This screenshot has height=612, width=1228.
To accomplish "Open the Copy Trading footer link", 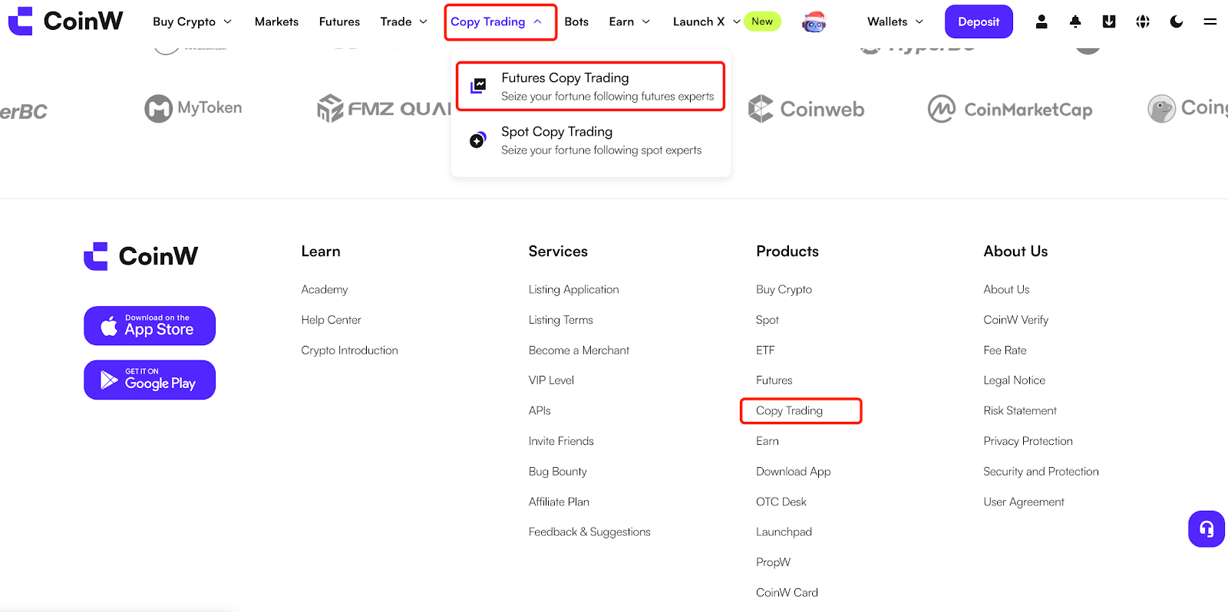I will click(x=789, y=411).
